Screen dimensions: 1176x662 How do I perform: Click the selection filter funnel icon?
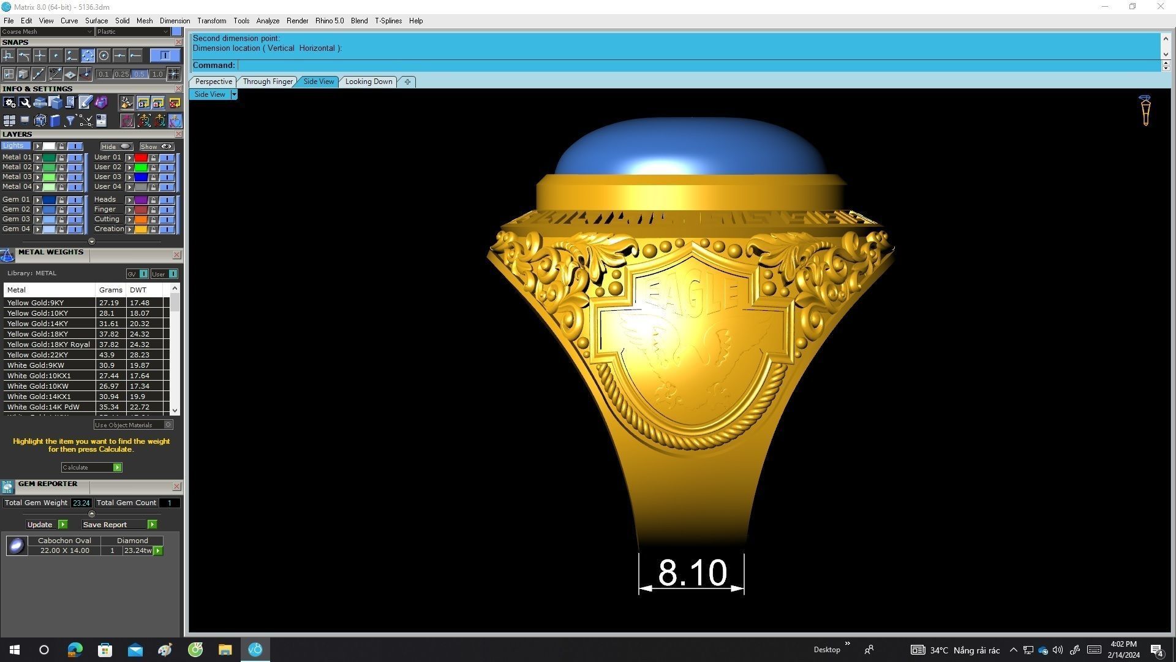pos(70,121)
